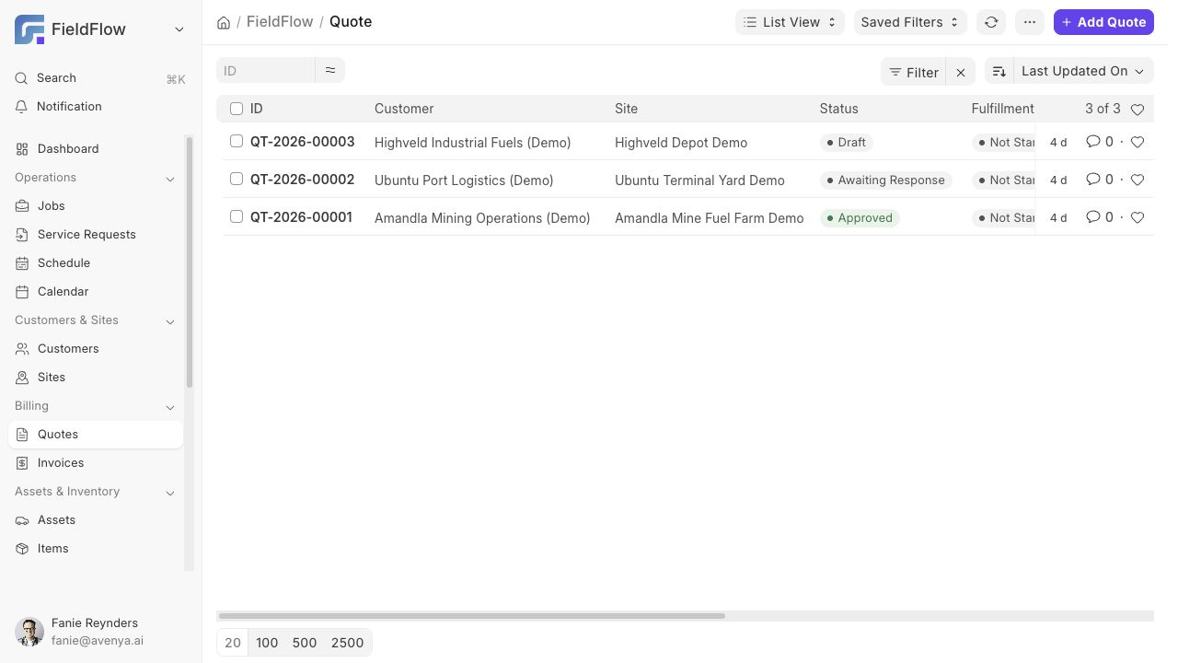
Task: Open quote QT-2026-00001
Action: click(x=301, y=217)
